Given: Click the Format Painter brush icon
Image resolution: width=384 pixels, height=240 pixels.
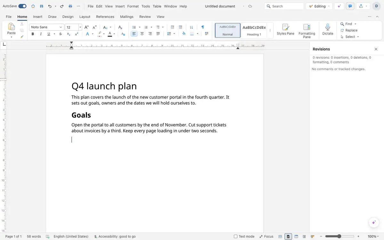Looking at the screenshot, I should 22,37.
